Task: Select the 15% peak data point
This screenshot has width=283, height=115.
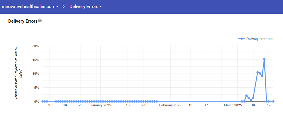Action: [264, 59]
